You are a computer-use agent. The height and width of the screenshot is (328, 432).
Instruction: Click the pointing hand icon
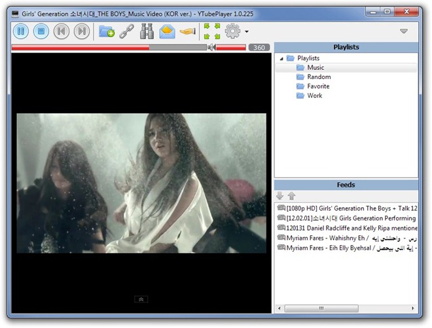click(x=188, y=31)
